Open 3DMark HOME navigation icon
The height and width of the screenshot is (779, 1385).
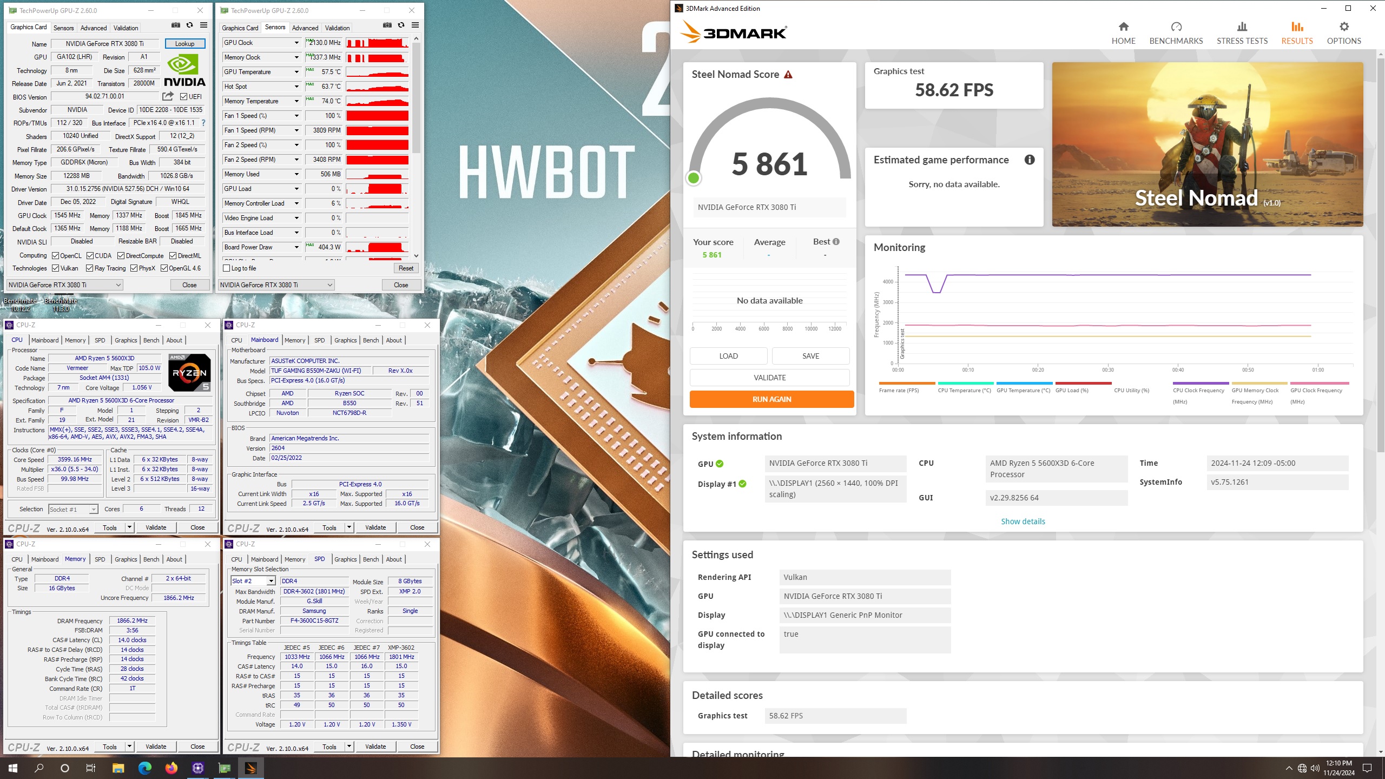1123,33
